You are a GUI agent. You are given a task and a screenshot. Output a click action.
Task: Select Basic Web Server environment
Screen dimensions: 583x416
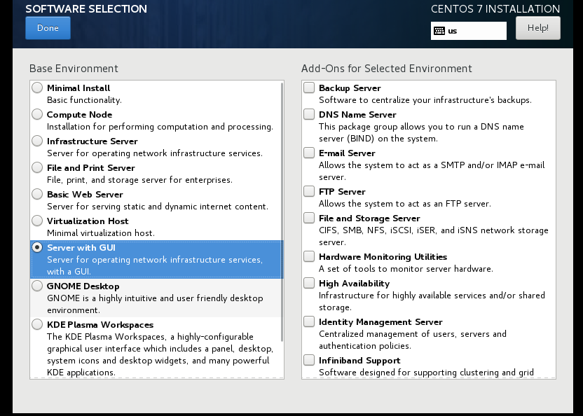coord(37,194)
